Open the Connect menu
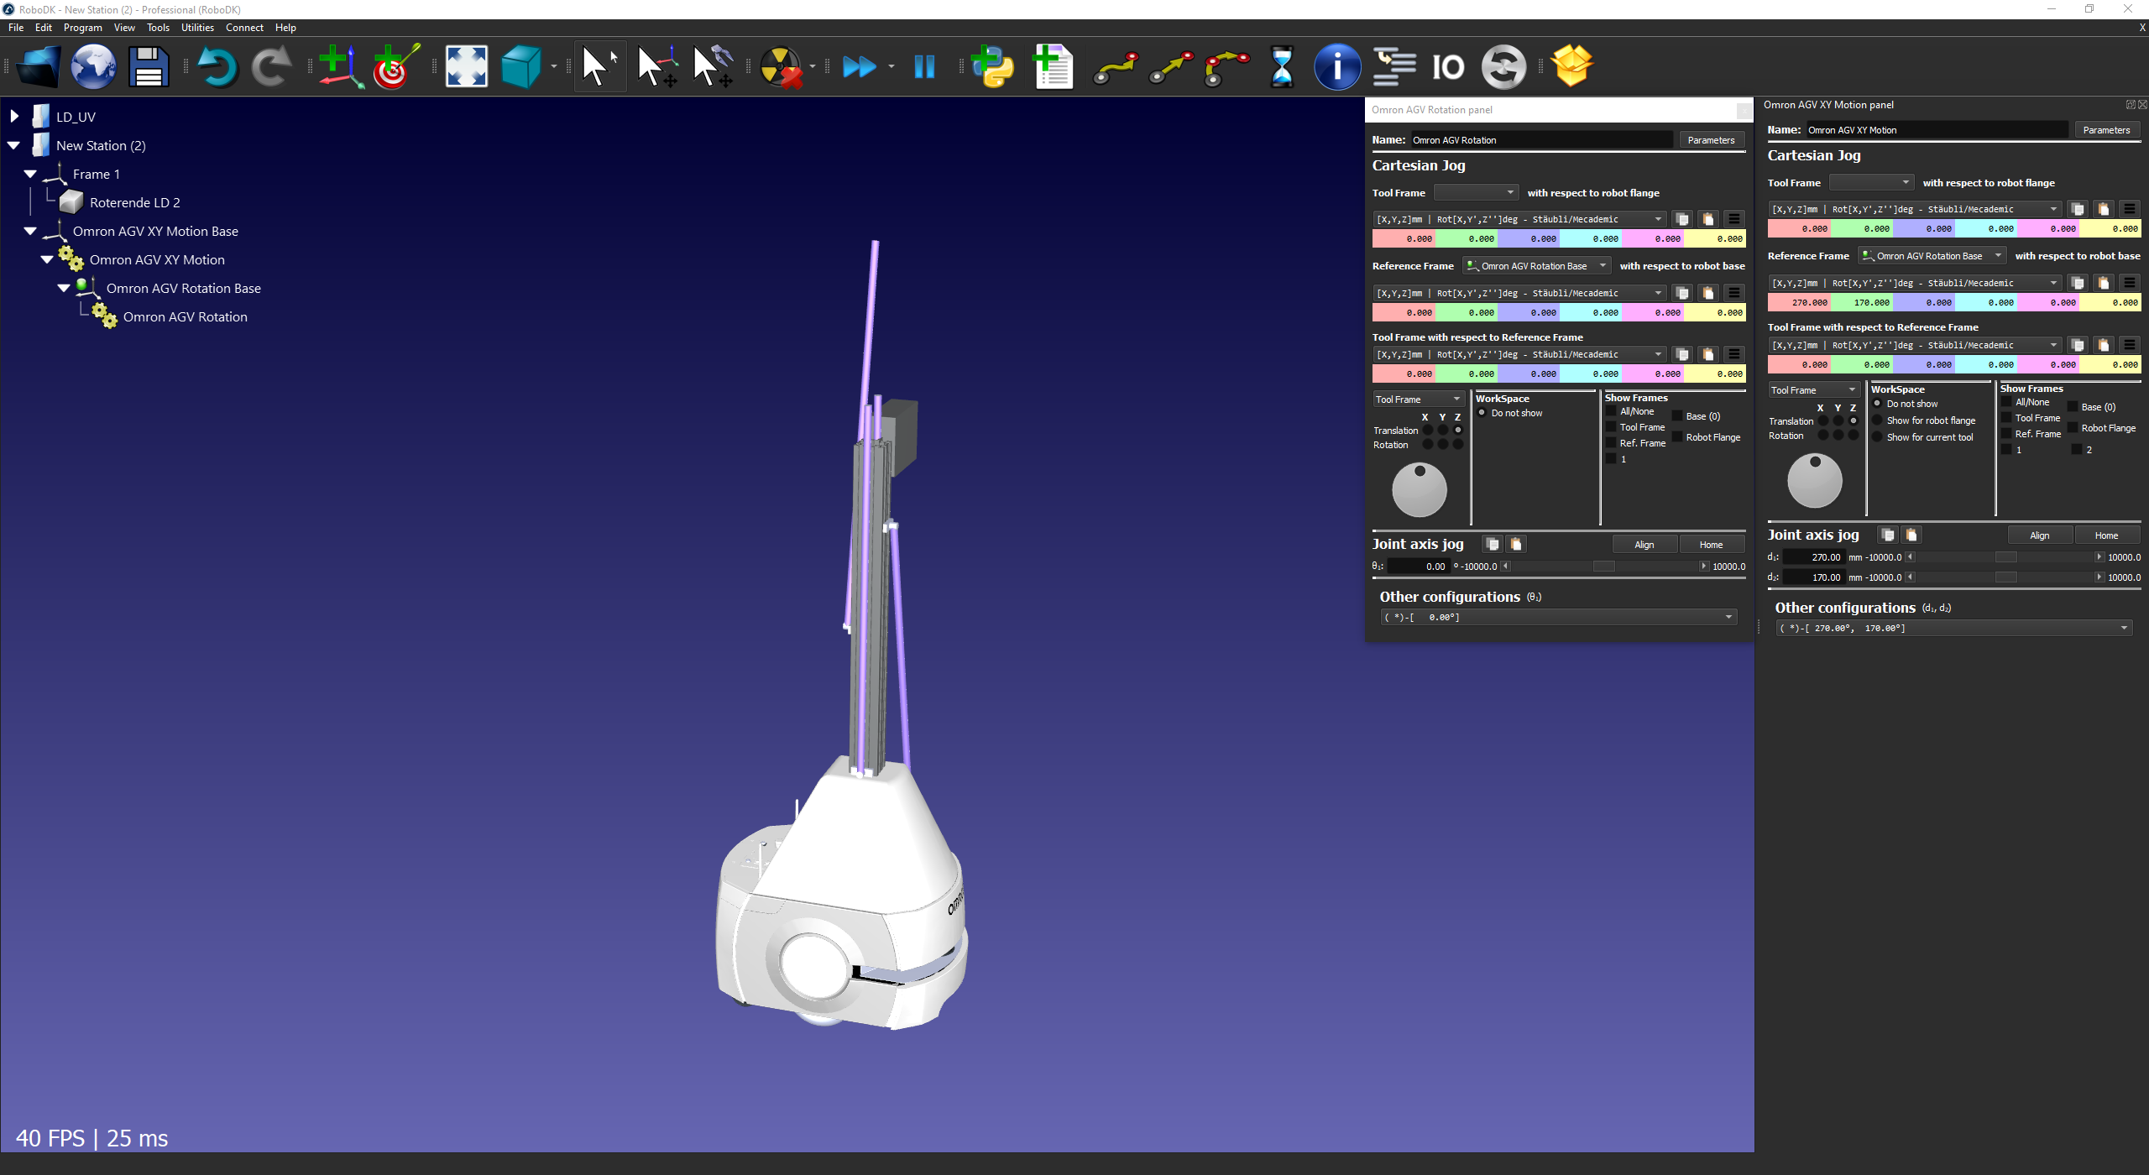 click(244, 28)
